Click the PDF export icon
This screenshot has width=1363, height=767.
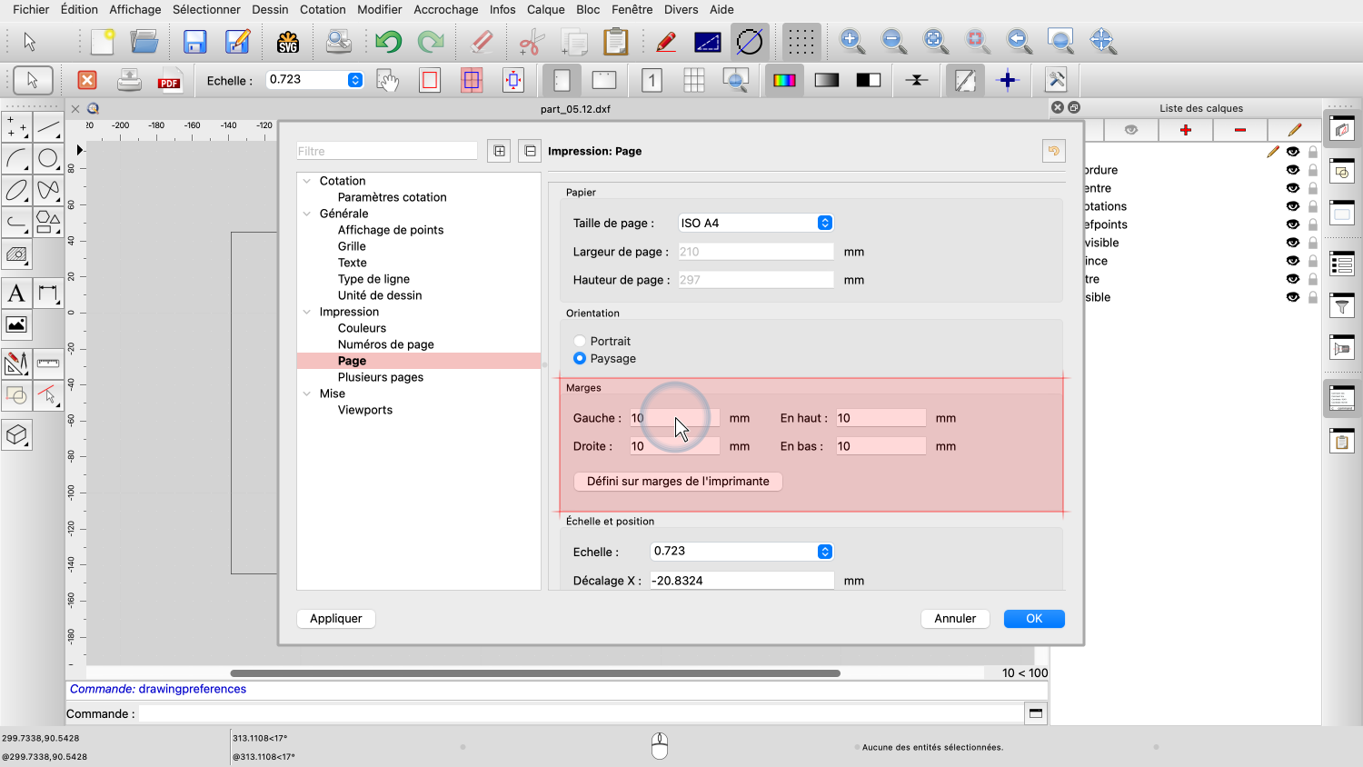pyautogui.click(x=169, y=81)
